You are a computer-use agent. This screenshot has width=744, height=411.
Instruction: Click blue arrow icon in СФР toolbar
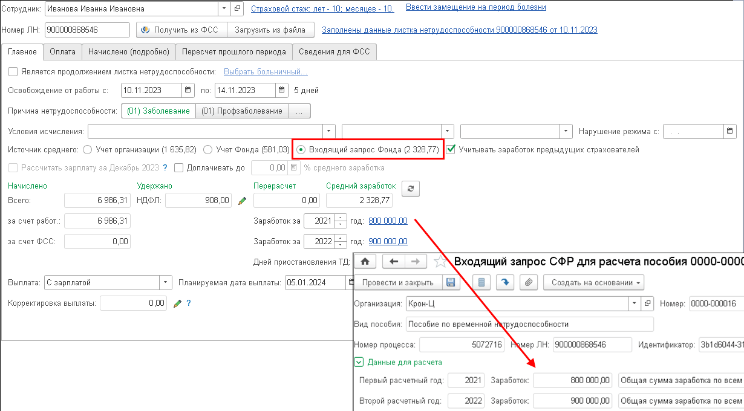(505, 282)
